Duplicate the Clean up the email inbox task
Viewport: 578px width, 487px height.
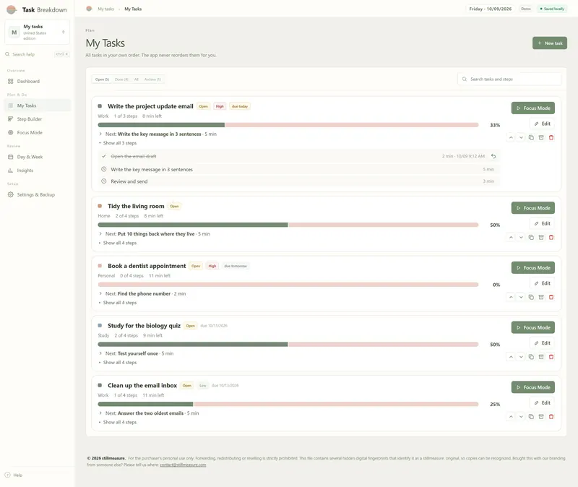pyautogui.click(x=531, y=417)
